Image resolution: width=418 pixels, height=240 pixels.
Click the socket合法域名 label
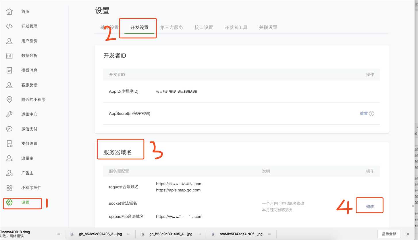point(123,203)
